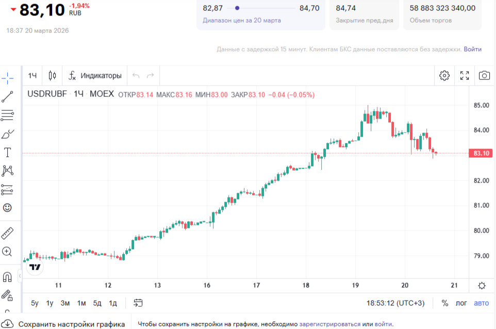
Task: Toggle percent scale mode
Action: pos(444,303)
